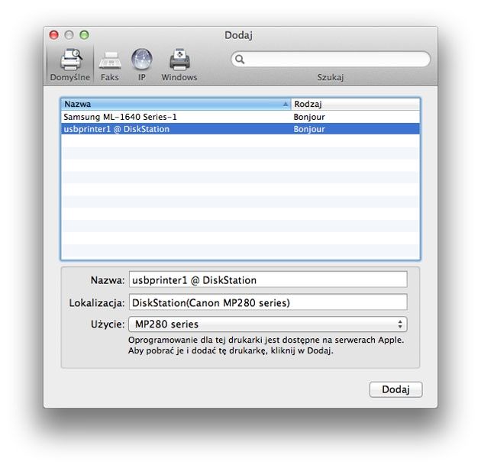The width and height of the screenshot is (481, 468).
Task: Toggle sort arrow in Nazwa header
Action: pyautogui.click(x=286, y=105)
